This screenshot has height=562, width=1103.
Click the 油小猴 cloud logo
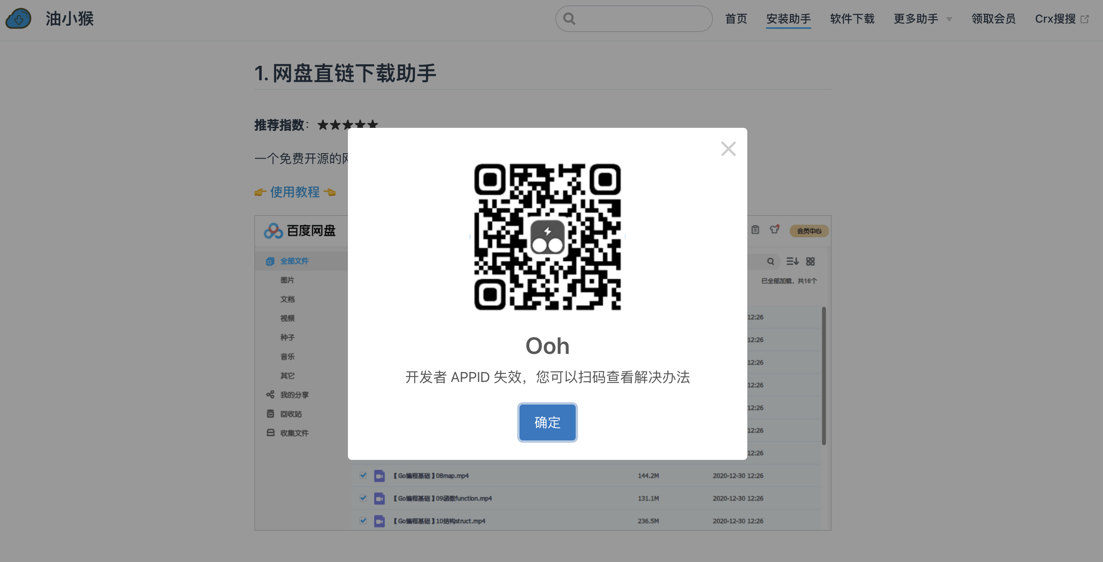(x=18, y=18)
